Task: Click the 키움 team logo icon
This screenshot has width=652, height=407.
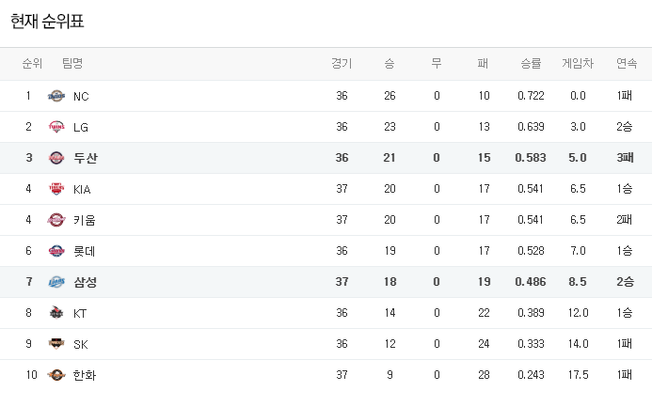Action: [x=56, y=220]
